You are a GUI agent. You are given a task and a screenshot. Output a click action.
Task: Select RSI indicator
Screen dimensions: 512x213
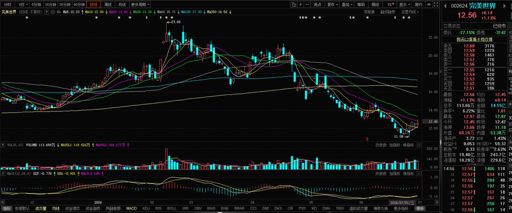tap(158, 209)
